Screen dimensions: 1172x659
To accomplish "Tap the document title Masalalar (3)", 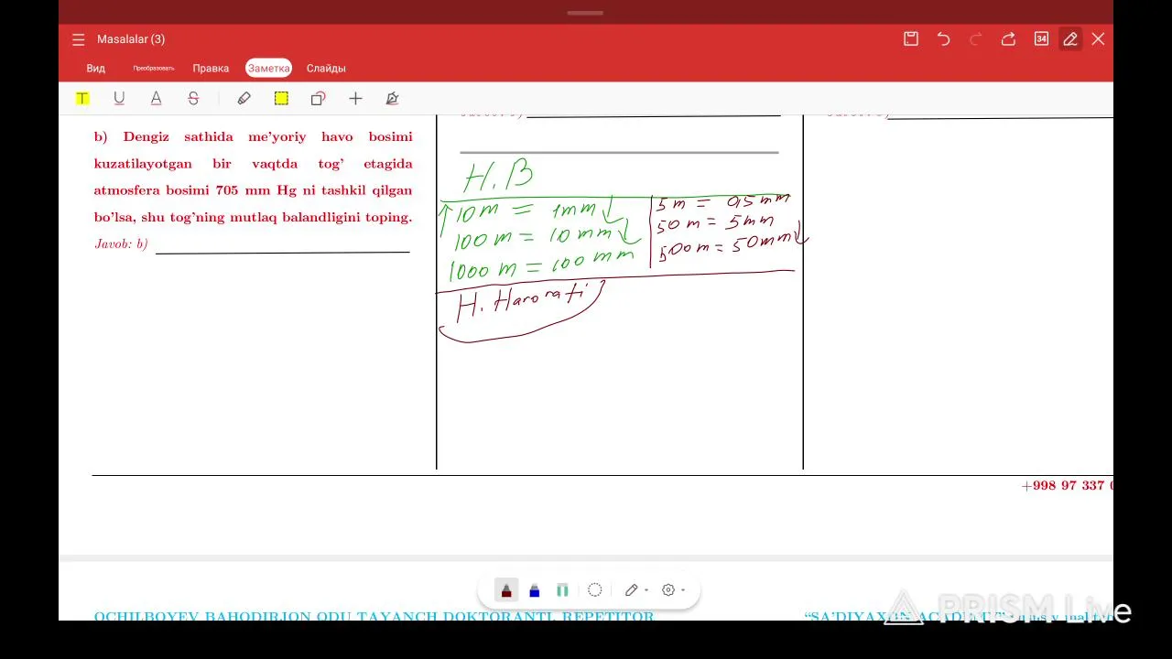I will pos(131,39).
